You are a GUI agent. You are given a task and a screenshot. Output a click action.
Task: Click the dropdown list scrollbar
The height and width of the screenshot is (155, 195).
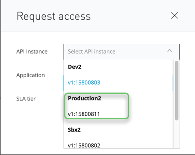click(176, 91)
